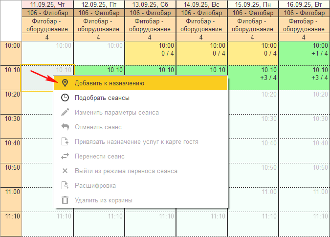Click the map-pin icon of Добавить к назначению
The width and height of the screenshot is (330, 237).
[x=65, y=83]
